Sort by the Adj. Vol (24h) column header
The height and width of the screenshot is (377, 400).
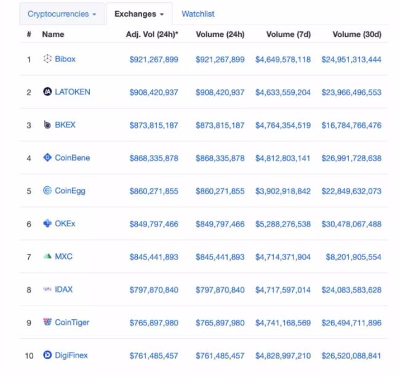152,34
